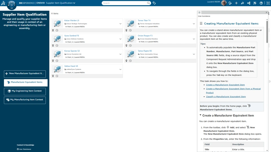Open the Help question mark icon
This screenshot has width=271, height=152.
point(261,3)
